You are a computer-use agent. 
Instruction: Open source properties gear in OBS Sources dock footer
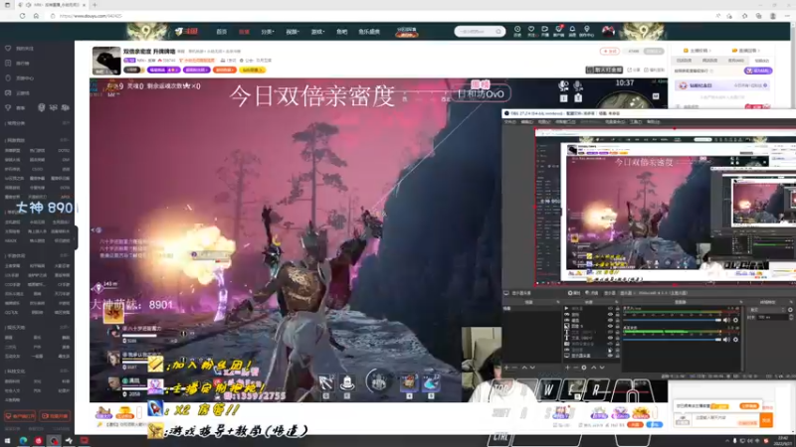584,368
